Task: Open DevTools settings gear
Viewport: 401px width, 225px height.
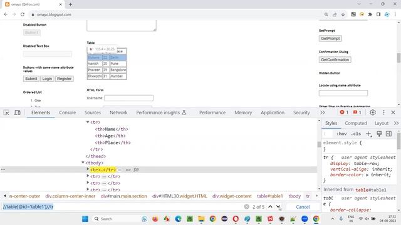Action: pos(373,112)
